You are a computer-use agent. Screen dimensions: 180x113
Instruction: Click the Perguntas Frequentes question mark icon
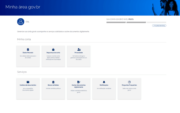129,82
